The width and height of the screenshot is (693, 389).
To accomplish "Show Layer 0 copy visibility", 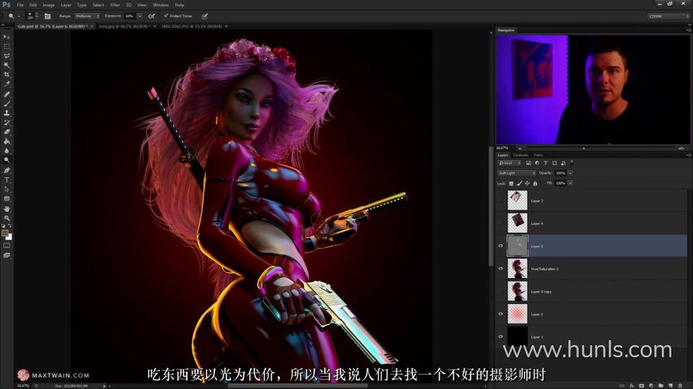I will click(501, 292).
